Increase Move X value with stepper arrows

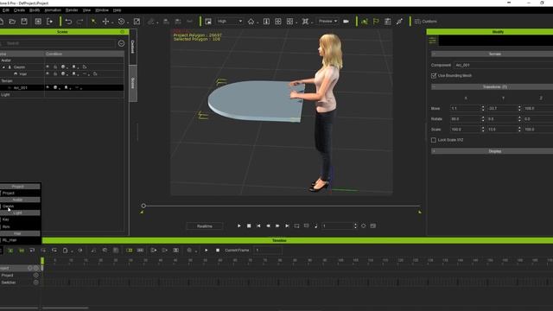click(x=483, y=107)
